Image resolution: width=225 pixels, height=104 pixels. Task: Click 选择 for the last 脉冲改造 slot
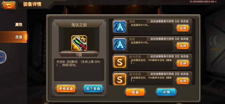click(x=183, y=81)
